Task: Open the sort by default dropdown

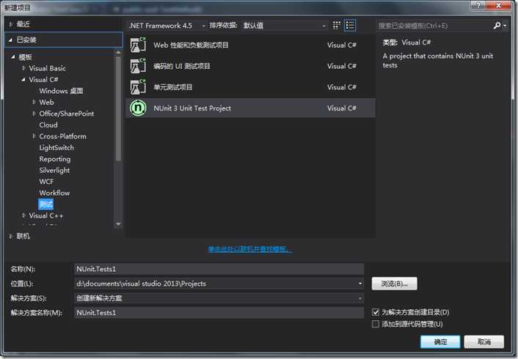Action: 285,26
